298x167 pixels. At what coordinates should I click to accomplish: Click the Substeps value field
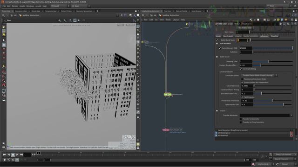tap(246, 52)
